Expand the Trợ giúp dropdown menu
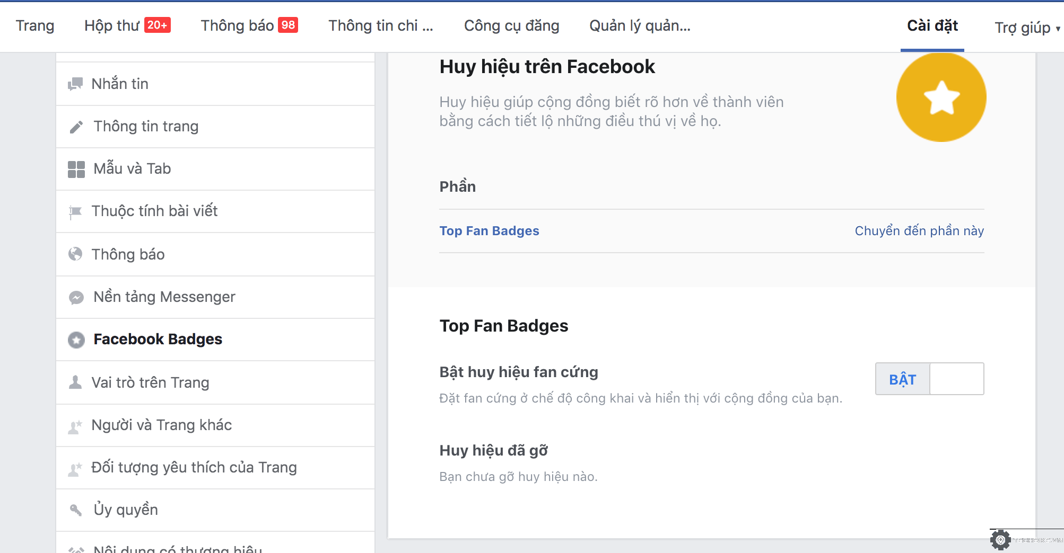Viewport: 1064px width, 553px height. click(1027, 27)
